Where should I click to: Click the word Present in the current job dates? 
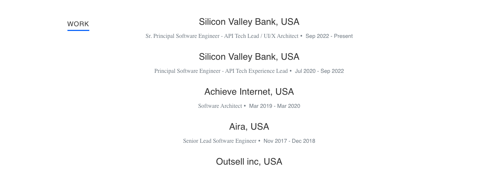[343, 36]
